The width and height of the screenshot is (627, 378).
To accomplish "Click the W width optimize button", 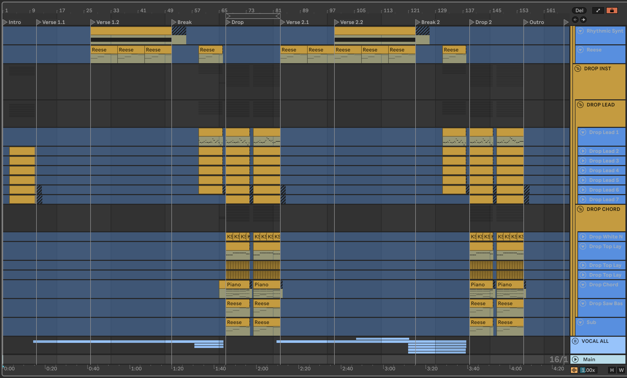I will click(x=621, y=370).
